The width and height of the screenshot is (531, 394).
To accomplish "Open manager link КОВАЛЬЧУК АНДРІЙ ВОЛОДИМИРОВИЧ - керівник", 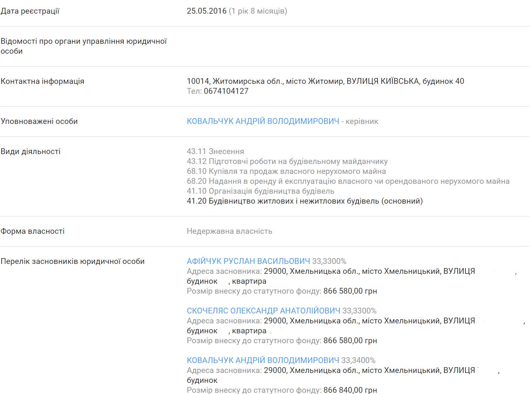I will pyautogui.click(x=263, y=121).
